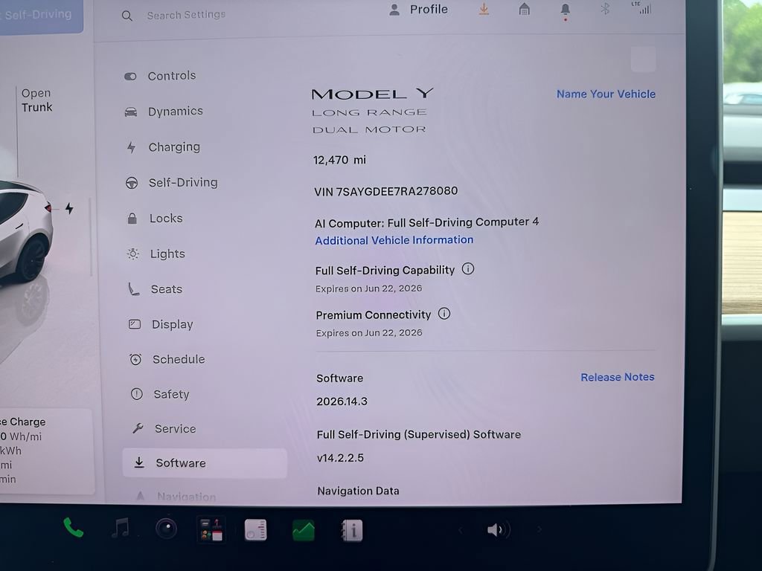Tap the charge port lightning icon

point(69,209)
